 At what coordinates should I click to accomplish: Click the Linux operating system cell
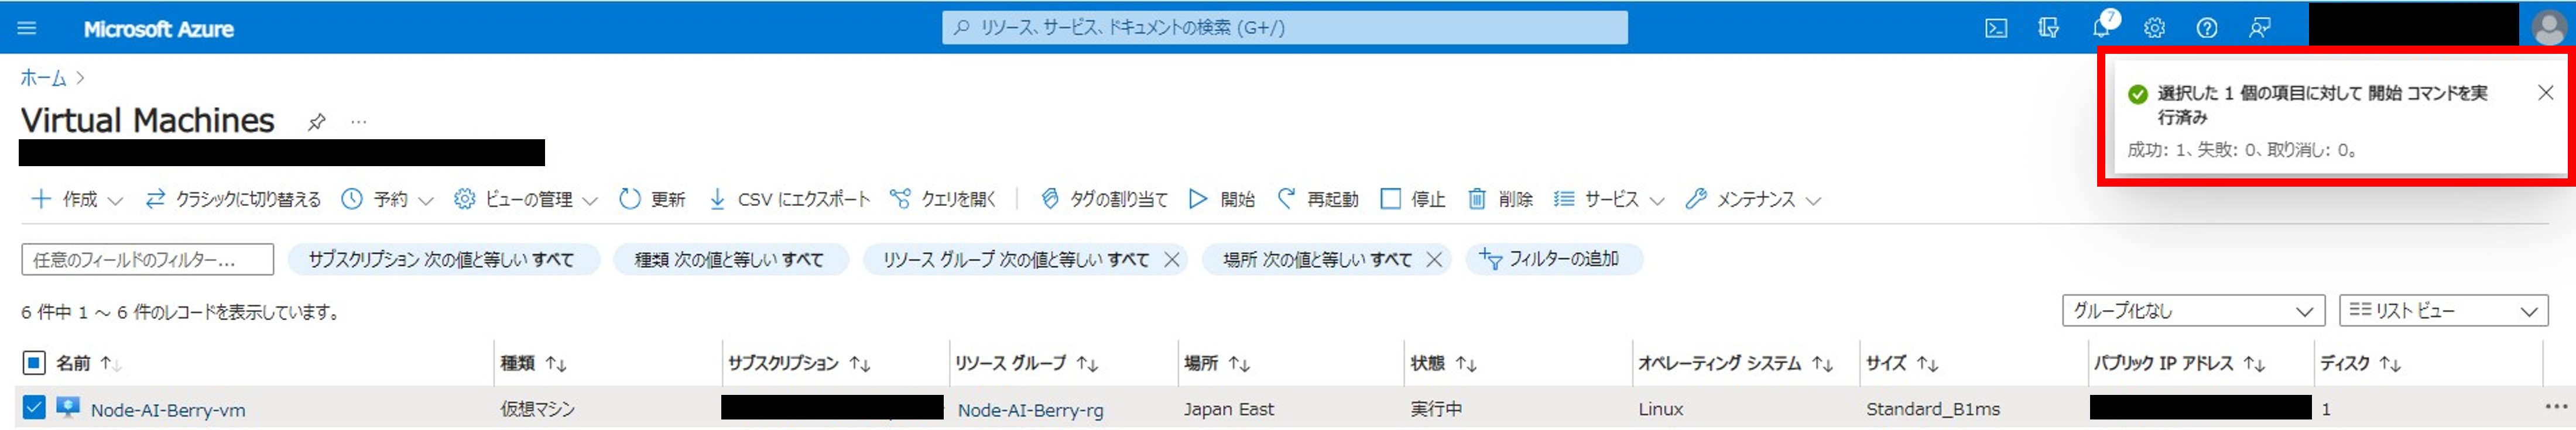[x=1661, y=409]
